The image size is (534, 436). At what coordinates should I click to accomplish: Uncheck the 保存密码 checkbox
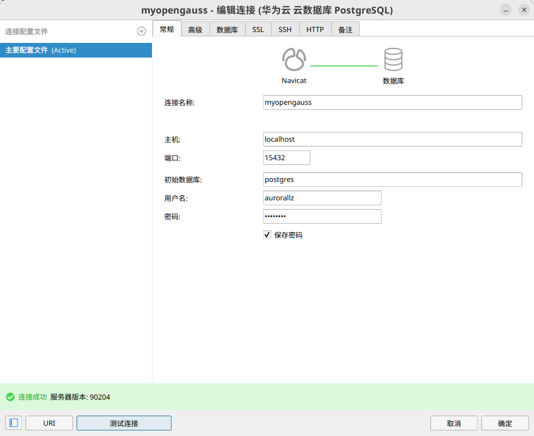coord(267,235)
